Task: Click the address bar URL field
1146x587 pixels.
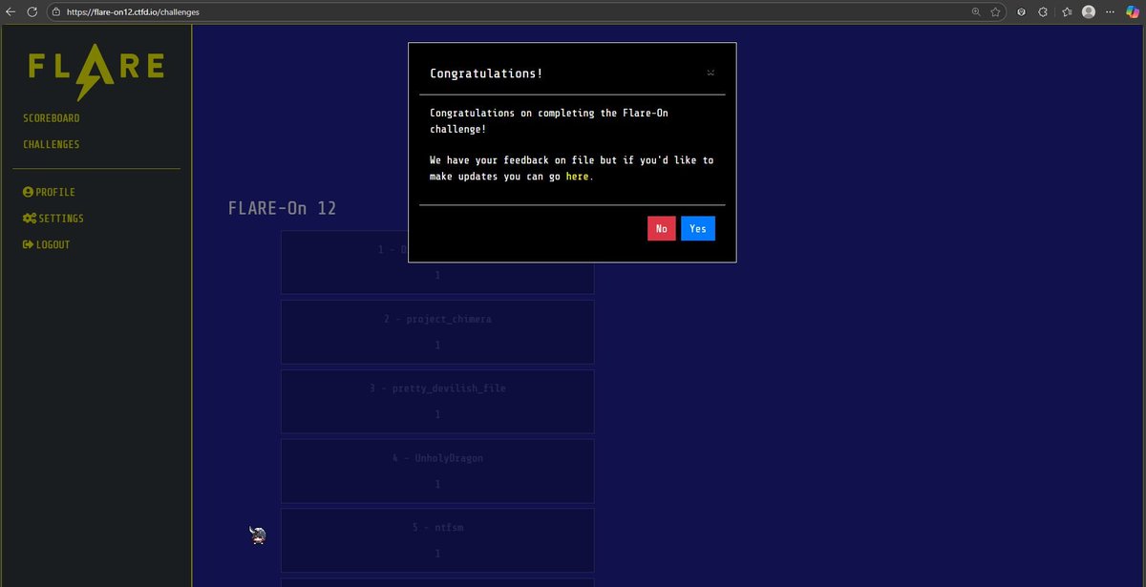Action: [x=506, y=11]
